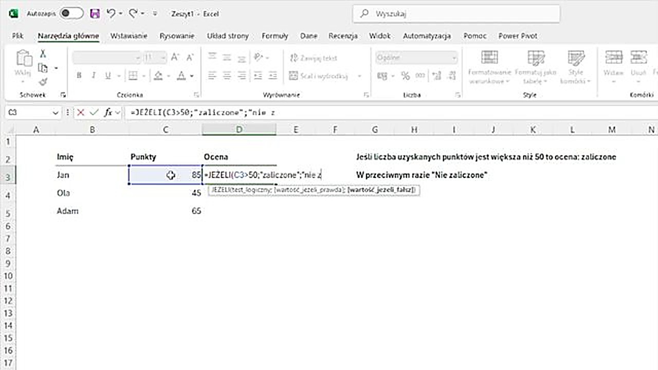Click the percent style icon
Screen dimensions: 658x370
tap(405, 76)
